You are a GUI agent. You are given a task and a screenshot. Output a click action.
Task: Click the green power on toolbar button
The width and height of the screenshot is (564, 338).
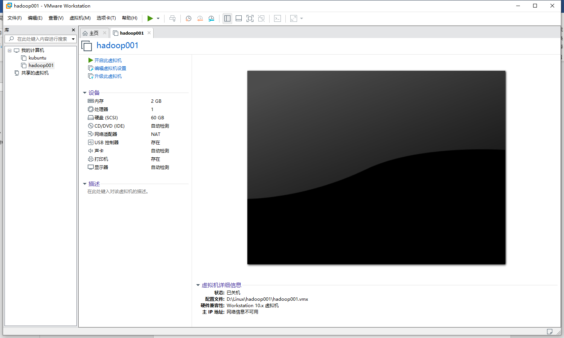click(x=150, y=18)
